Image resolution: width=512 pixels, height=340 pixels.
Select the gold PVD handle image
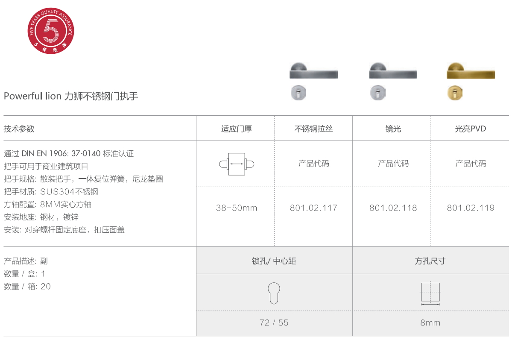tap(471, 71)
